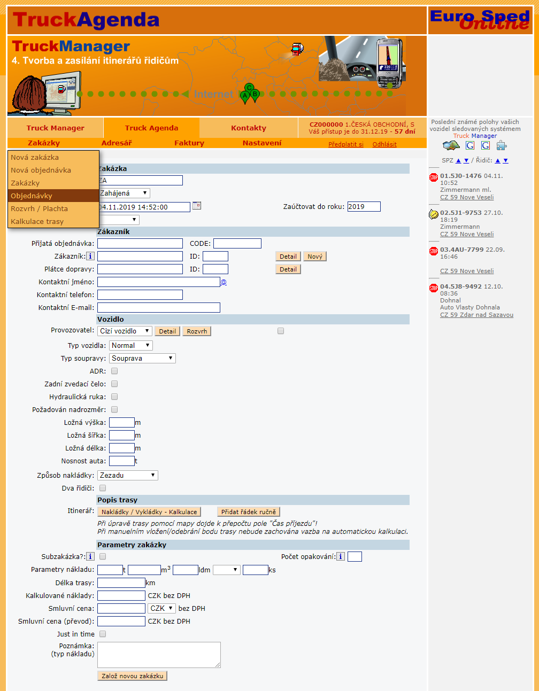
Task: Toggle the checkbox in Provozovatel row
Action: 281,331
